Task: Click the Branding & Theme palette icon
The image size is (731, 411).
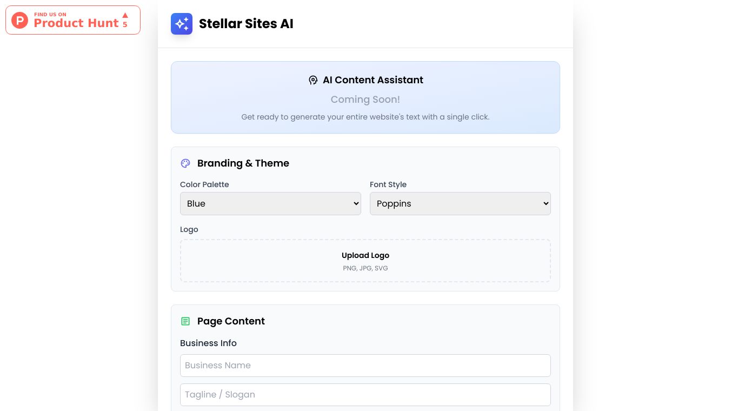Action: tap(185, 163)
